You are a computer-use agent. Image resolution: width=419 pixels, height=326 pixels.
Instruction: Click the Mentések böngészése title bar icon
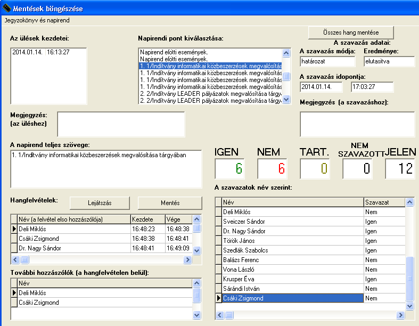pyautogui.click(x=7, y=8)
